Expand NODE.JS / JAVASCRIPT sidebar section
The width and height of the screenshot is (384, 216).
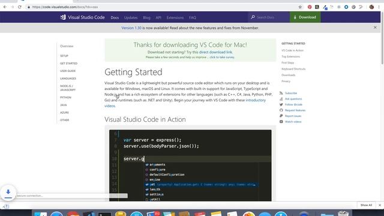tap(68, 88)
